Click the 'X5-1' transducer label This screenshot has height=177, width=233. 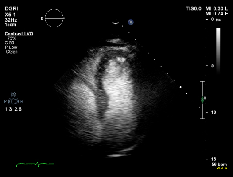[10, 15]
